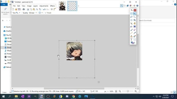Toggle the Tools window button
This screenshot has height=99, width=177.
(x=122, y=5)
